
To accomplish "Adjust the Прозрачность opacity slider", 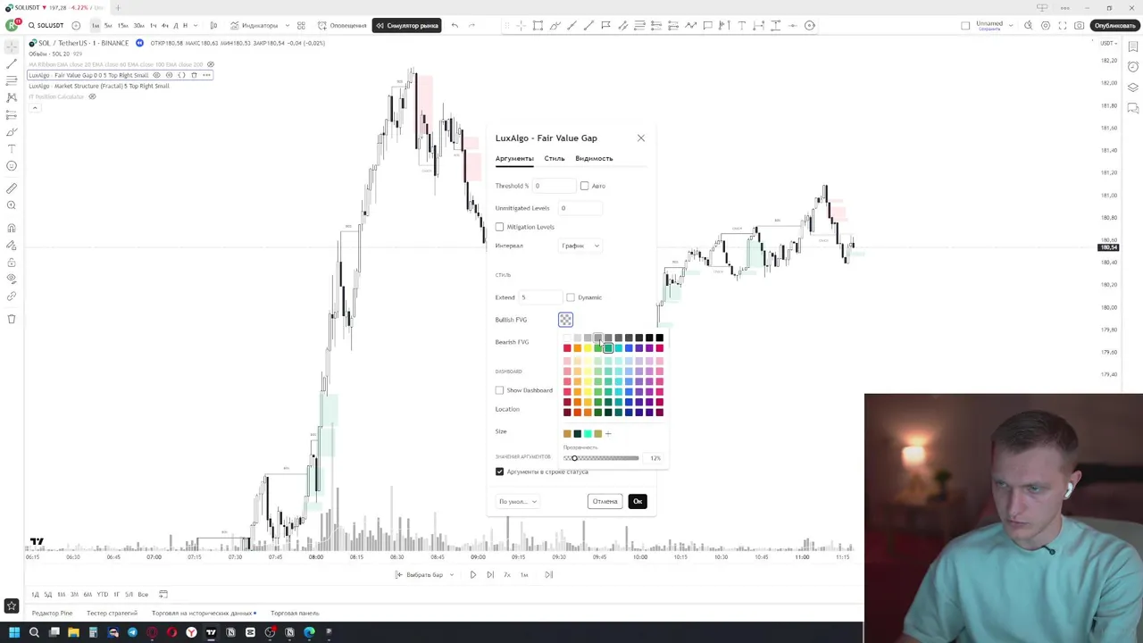I will pyautogui.click(x=601, y=458).
